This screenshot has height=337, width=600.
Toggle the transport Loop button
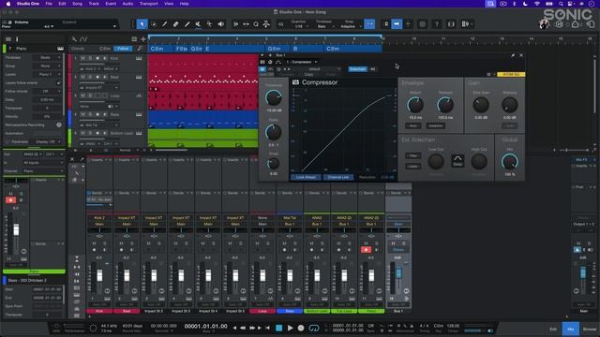[x=314, y=328]
